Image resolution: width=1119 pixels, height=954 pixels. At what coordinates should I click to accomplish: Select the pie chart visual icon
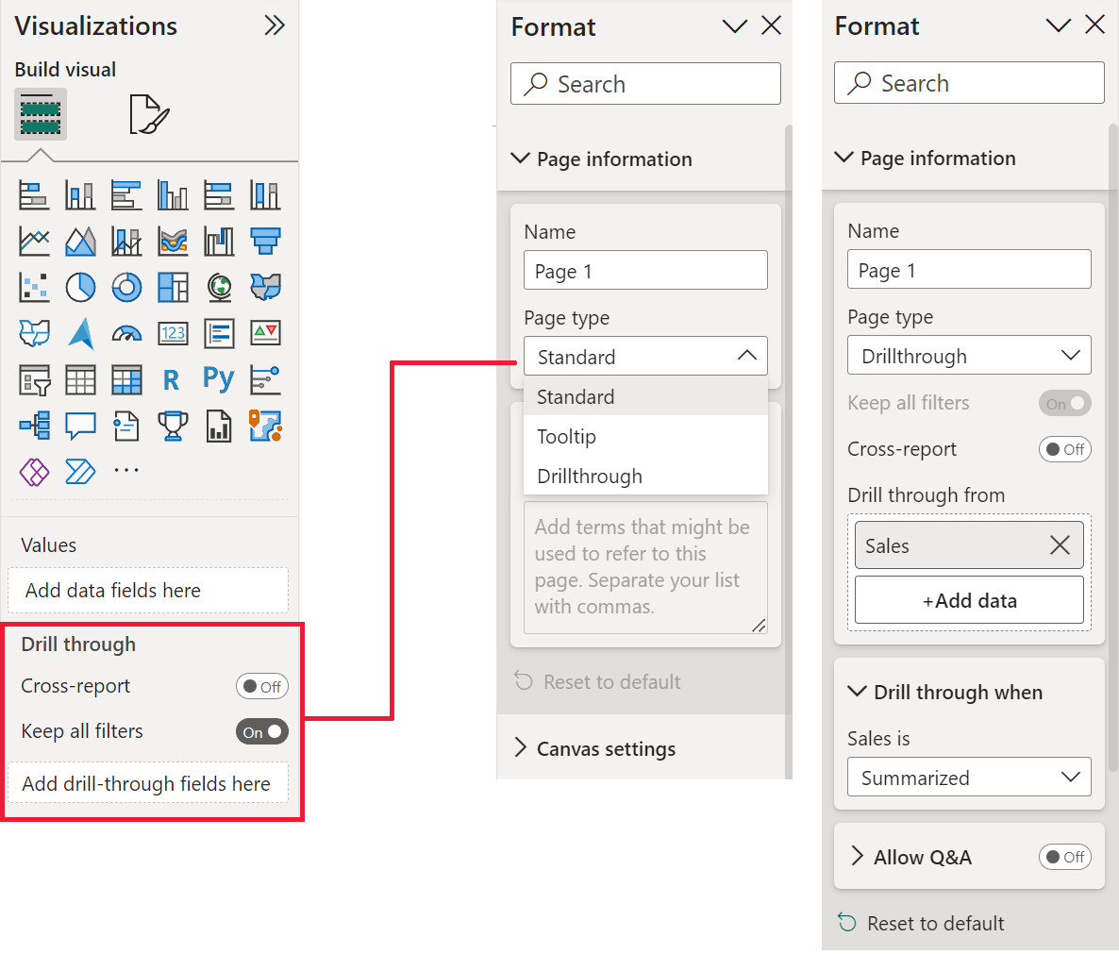[x=80, y=287]
